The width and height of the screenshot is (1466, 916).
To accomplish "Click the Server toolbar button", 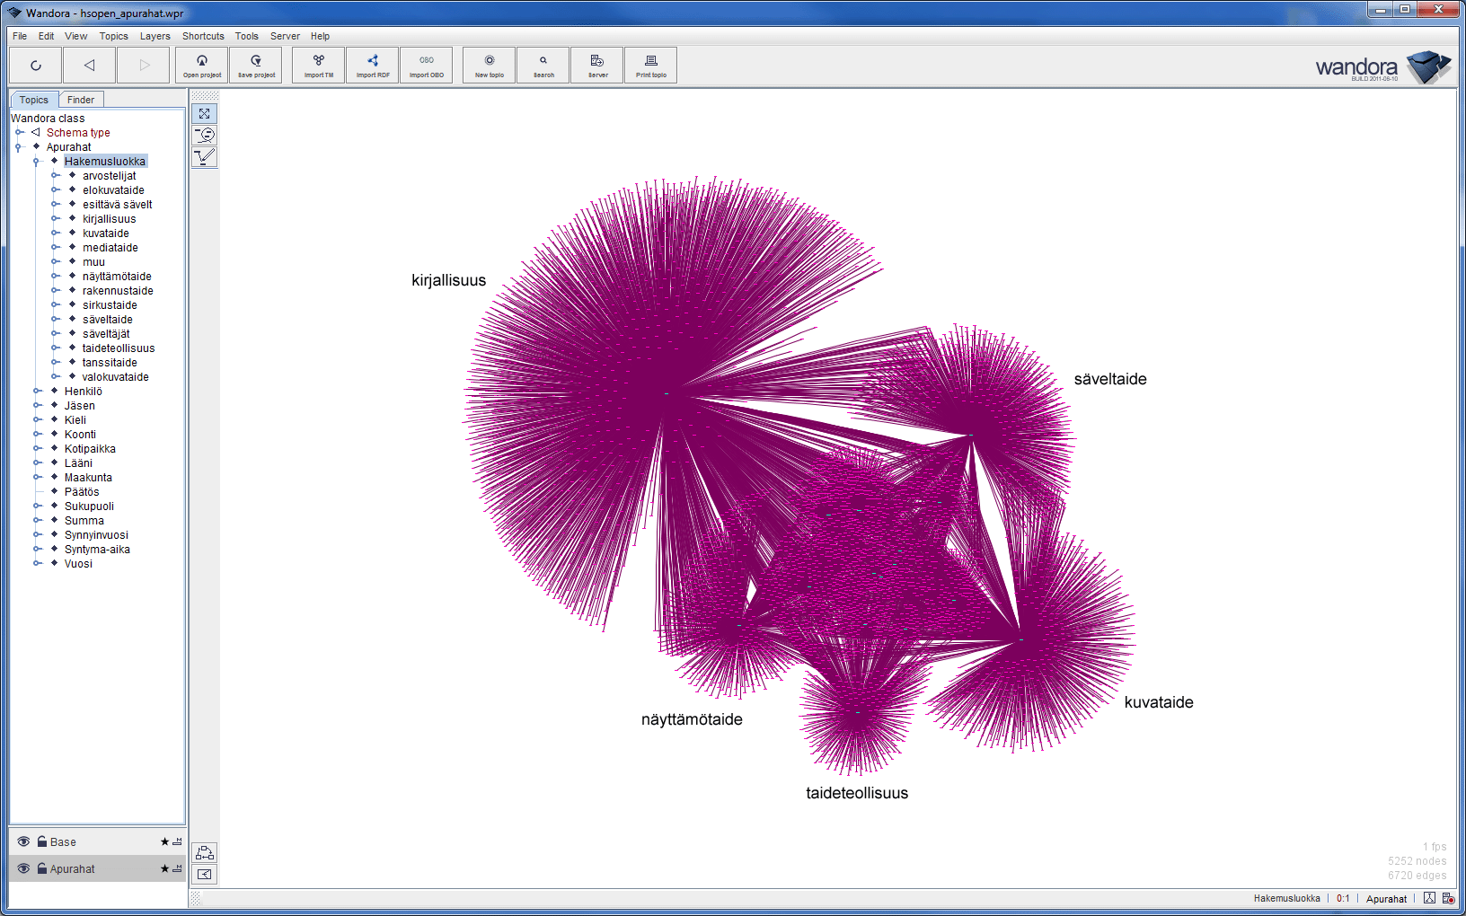I will [x=597, y=65].
